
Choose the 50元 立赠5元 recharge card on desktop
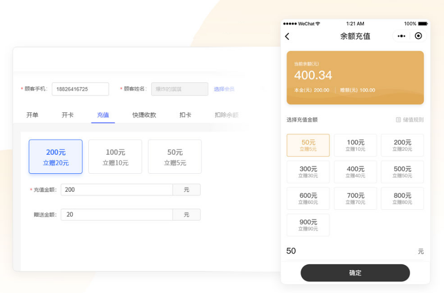point(175,157)
